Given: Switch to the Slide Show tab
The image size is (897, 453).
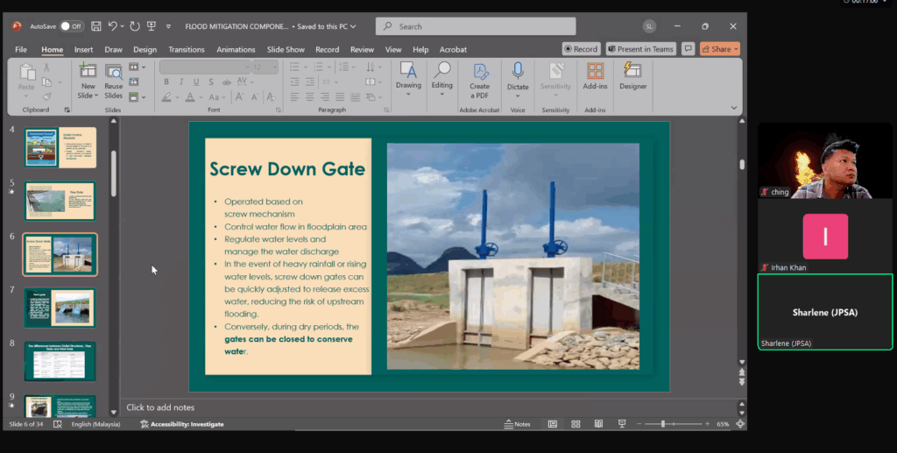Looking at the screenshot, I should [286, 50].
